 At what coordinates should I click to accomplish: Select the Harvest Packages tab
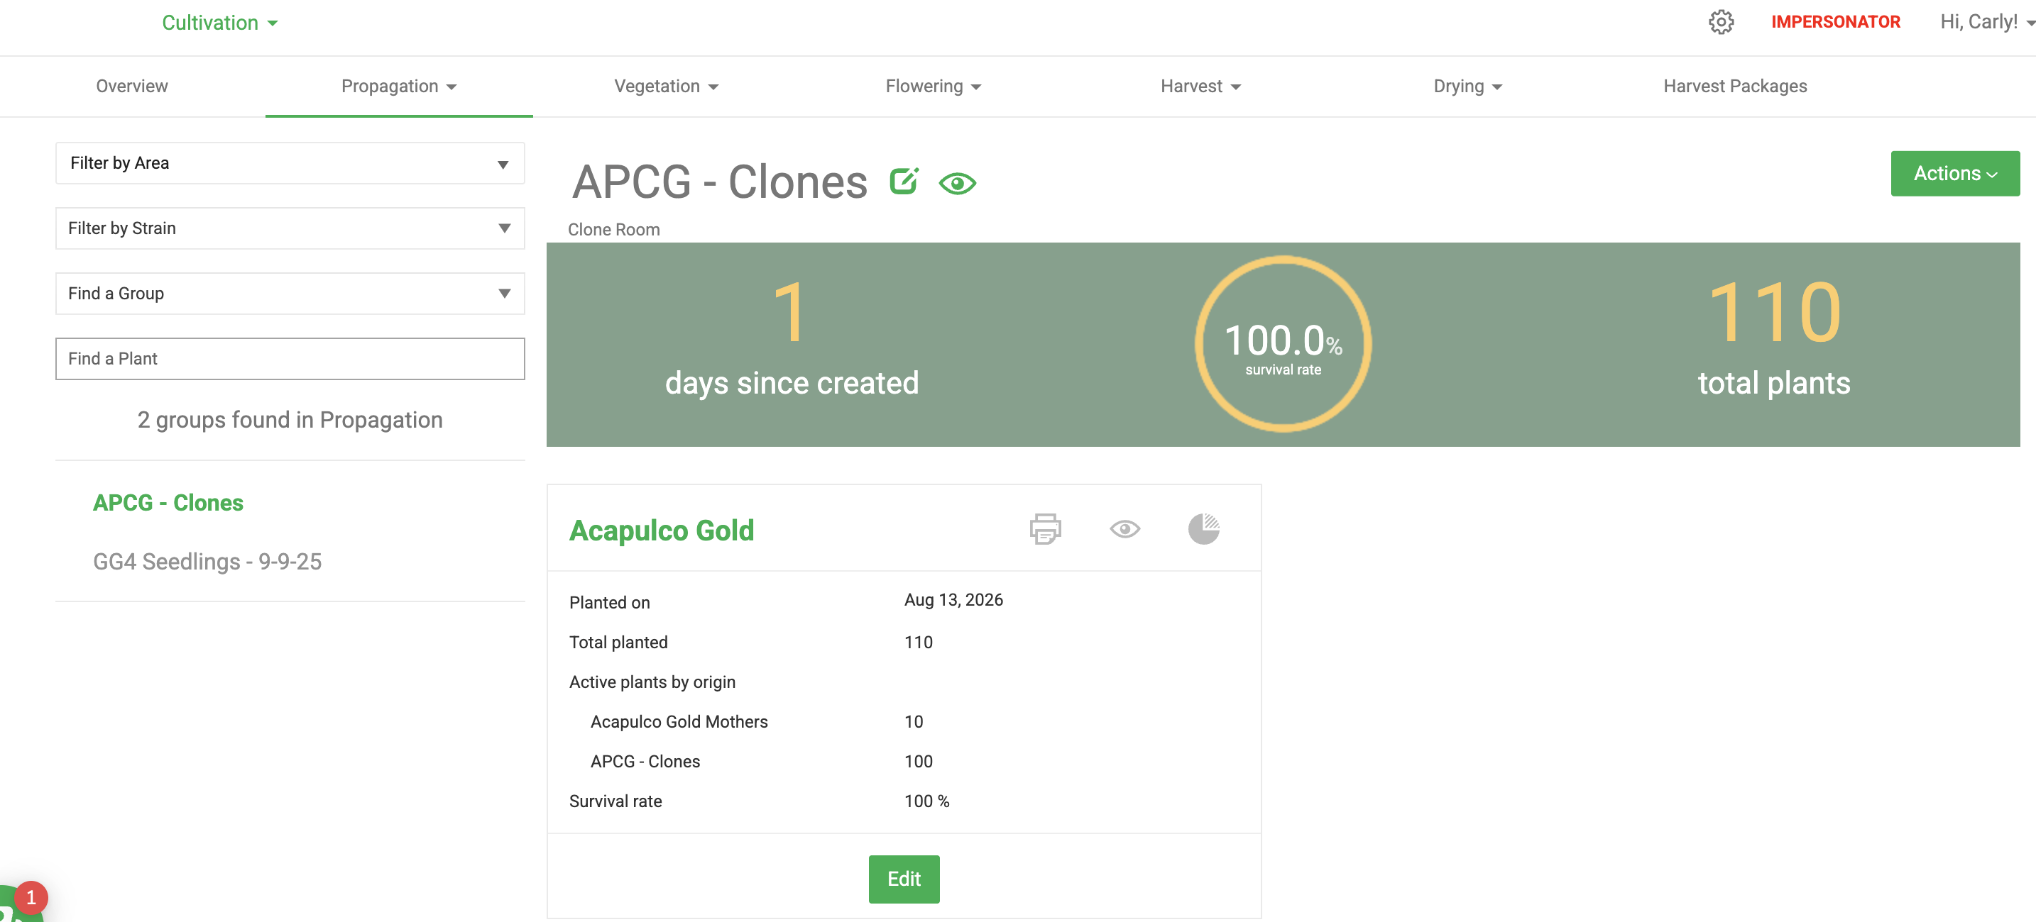coord(1735,86)
